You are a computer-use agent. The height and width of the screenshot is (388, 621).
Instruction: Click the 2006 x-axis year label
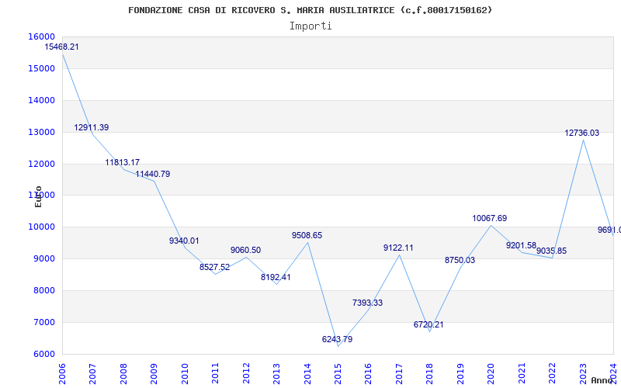tap(62, 374)
